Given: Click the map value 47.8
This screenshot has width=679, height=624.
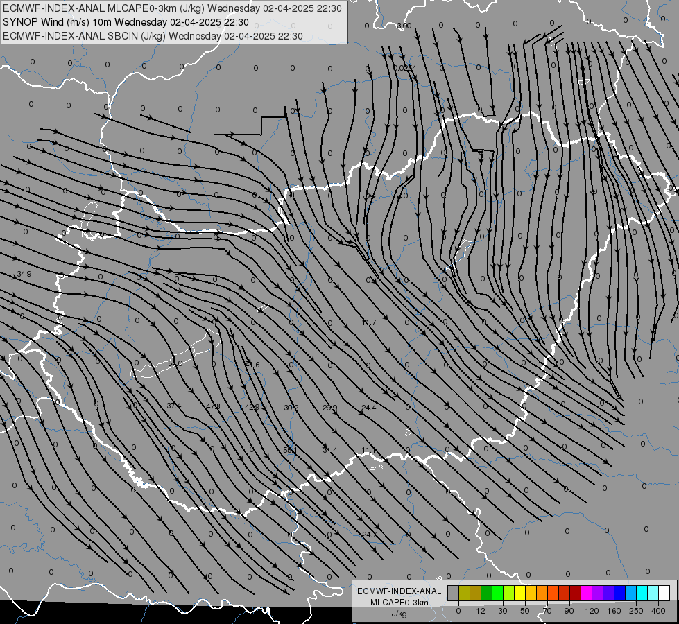Looking at the screenshot, I should click(213, 406).
